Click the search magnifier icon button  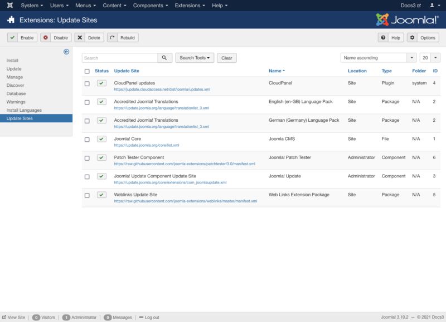coord(164,58)
